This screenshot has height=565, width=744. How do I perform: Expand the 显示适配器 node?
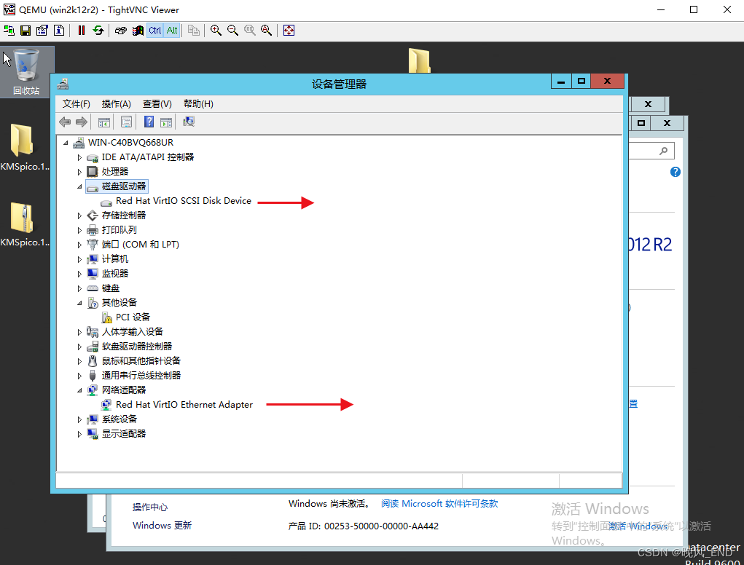pyautogui.click(x=79, y=434)
